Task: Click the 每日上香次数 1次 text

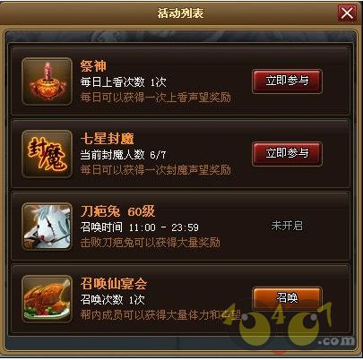Action: pyautogui.click(x=123, y=82)
